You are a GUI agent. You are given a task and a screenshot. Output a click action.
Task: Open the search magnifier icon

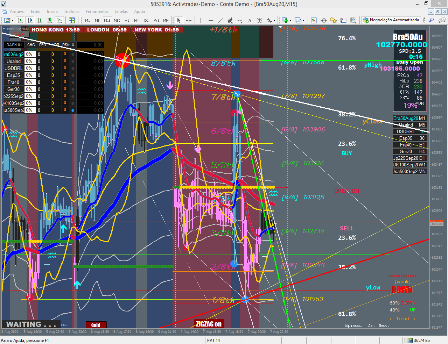[x=432, y=20]
